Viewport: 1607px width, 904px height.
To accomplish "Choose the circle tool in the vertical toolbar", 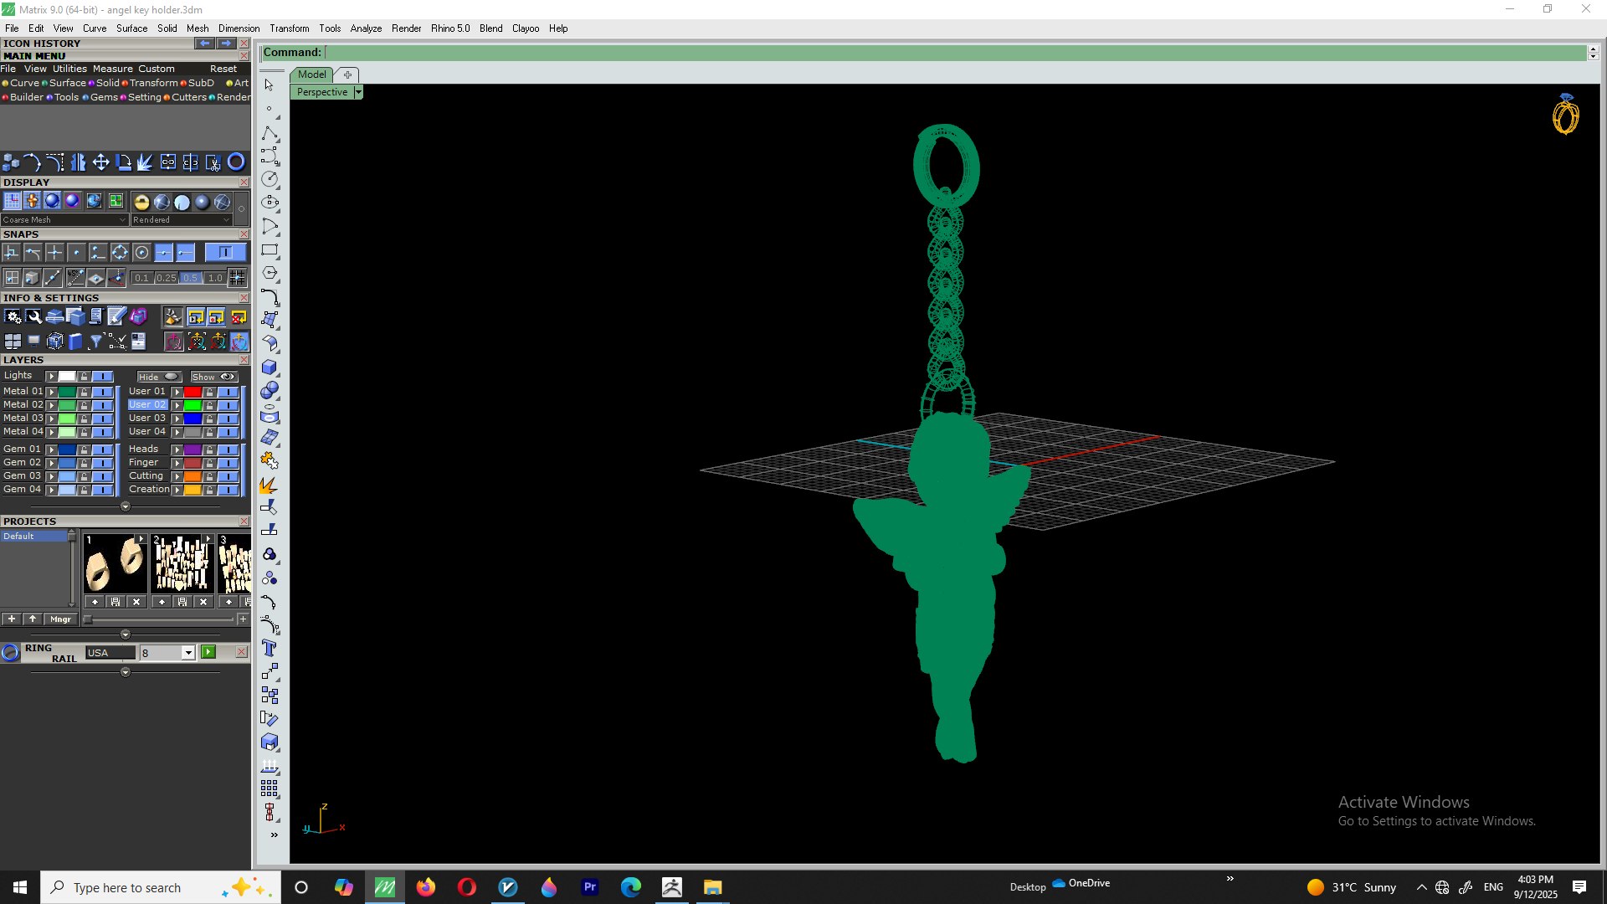I will point(270,179).
